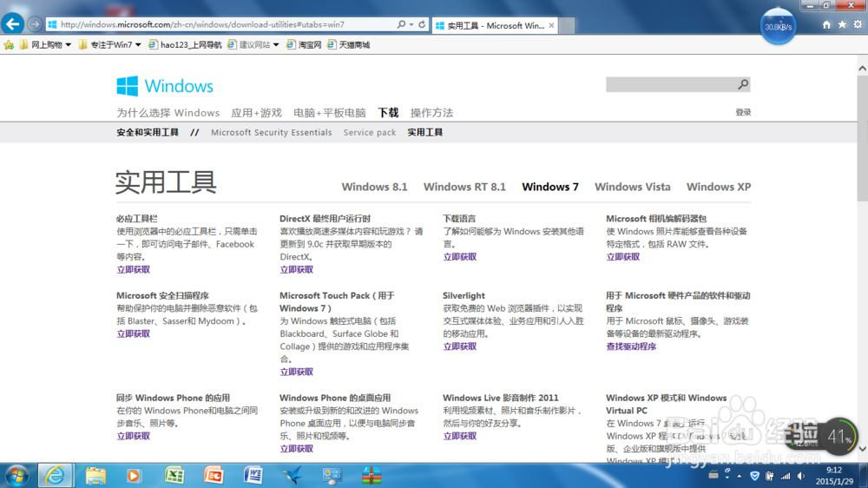Switch to the Windows XP tab
This screenshot has width=868, height=488.
pos(719,187)
